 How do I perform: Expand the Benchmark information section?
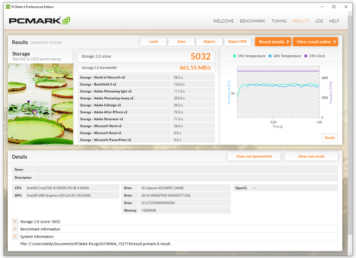tap(15, 229)
